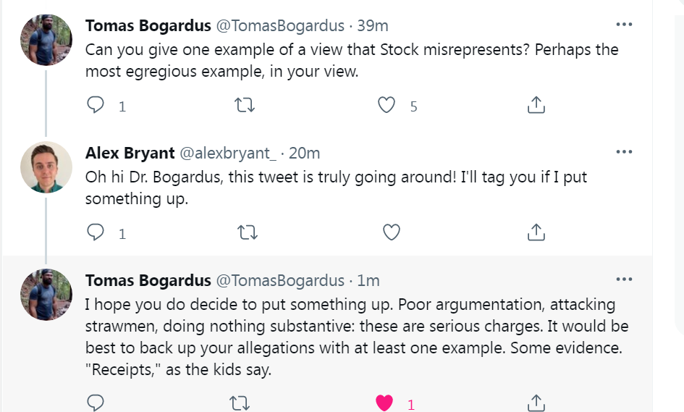Open more options on Alex Bryant's tweet
The image size is (684, 412).
[x=624, y=152]
